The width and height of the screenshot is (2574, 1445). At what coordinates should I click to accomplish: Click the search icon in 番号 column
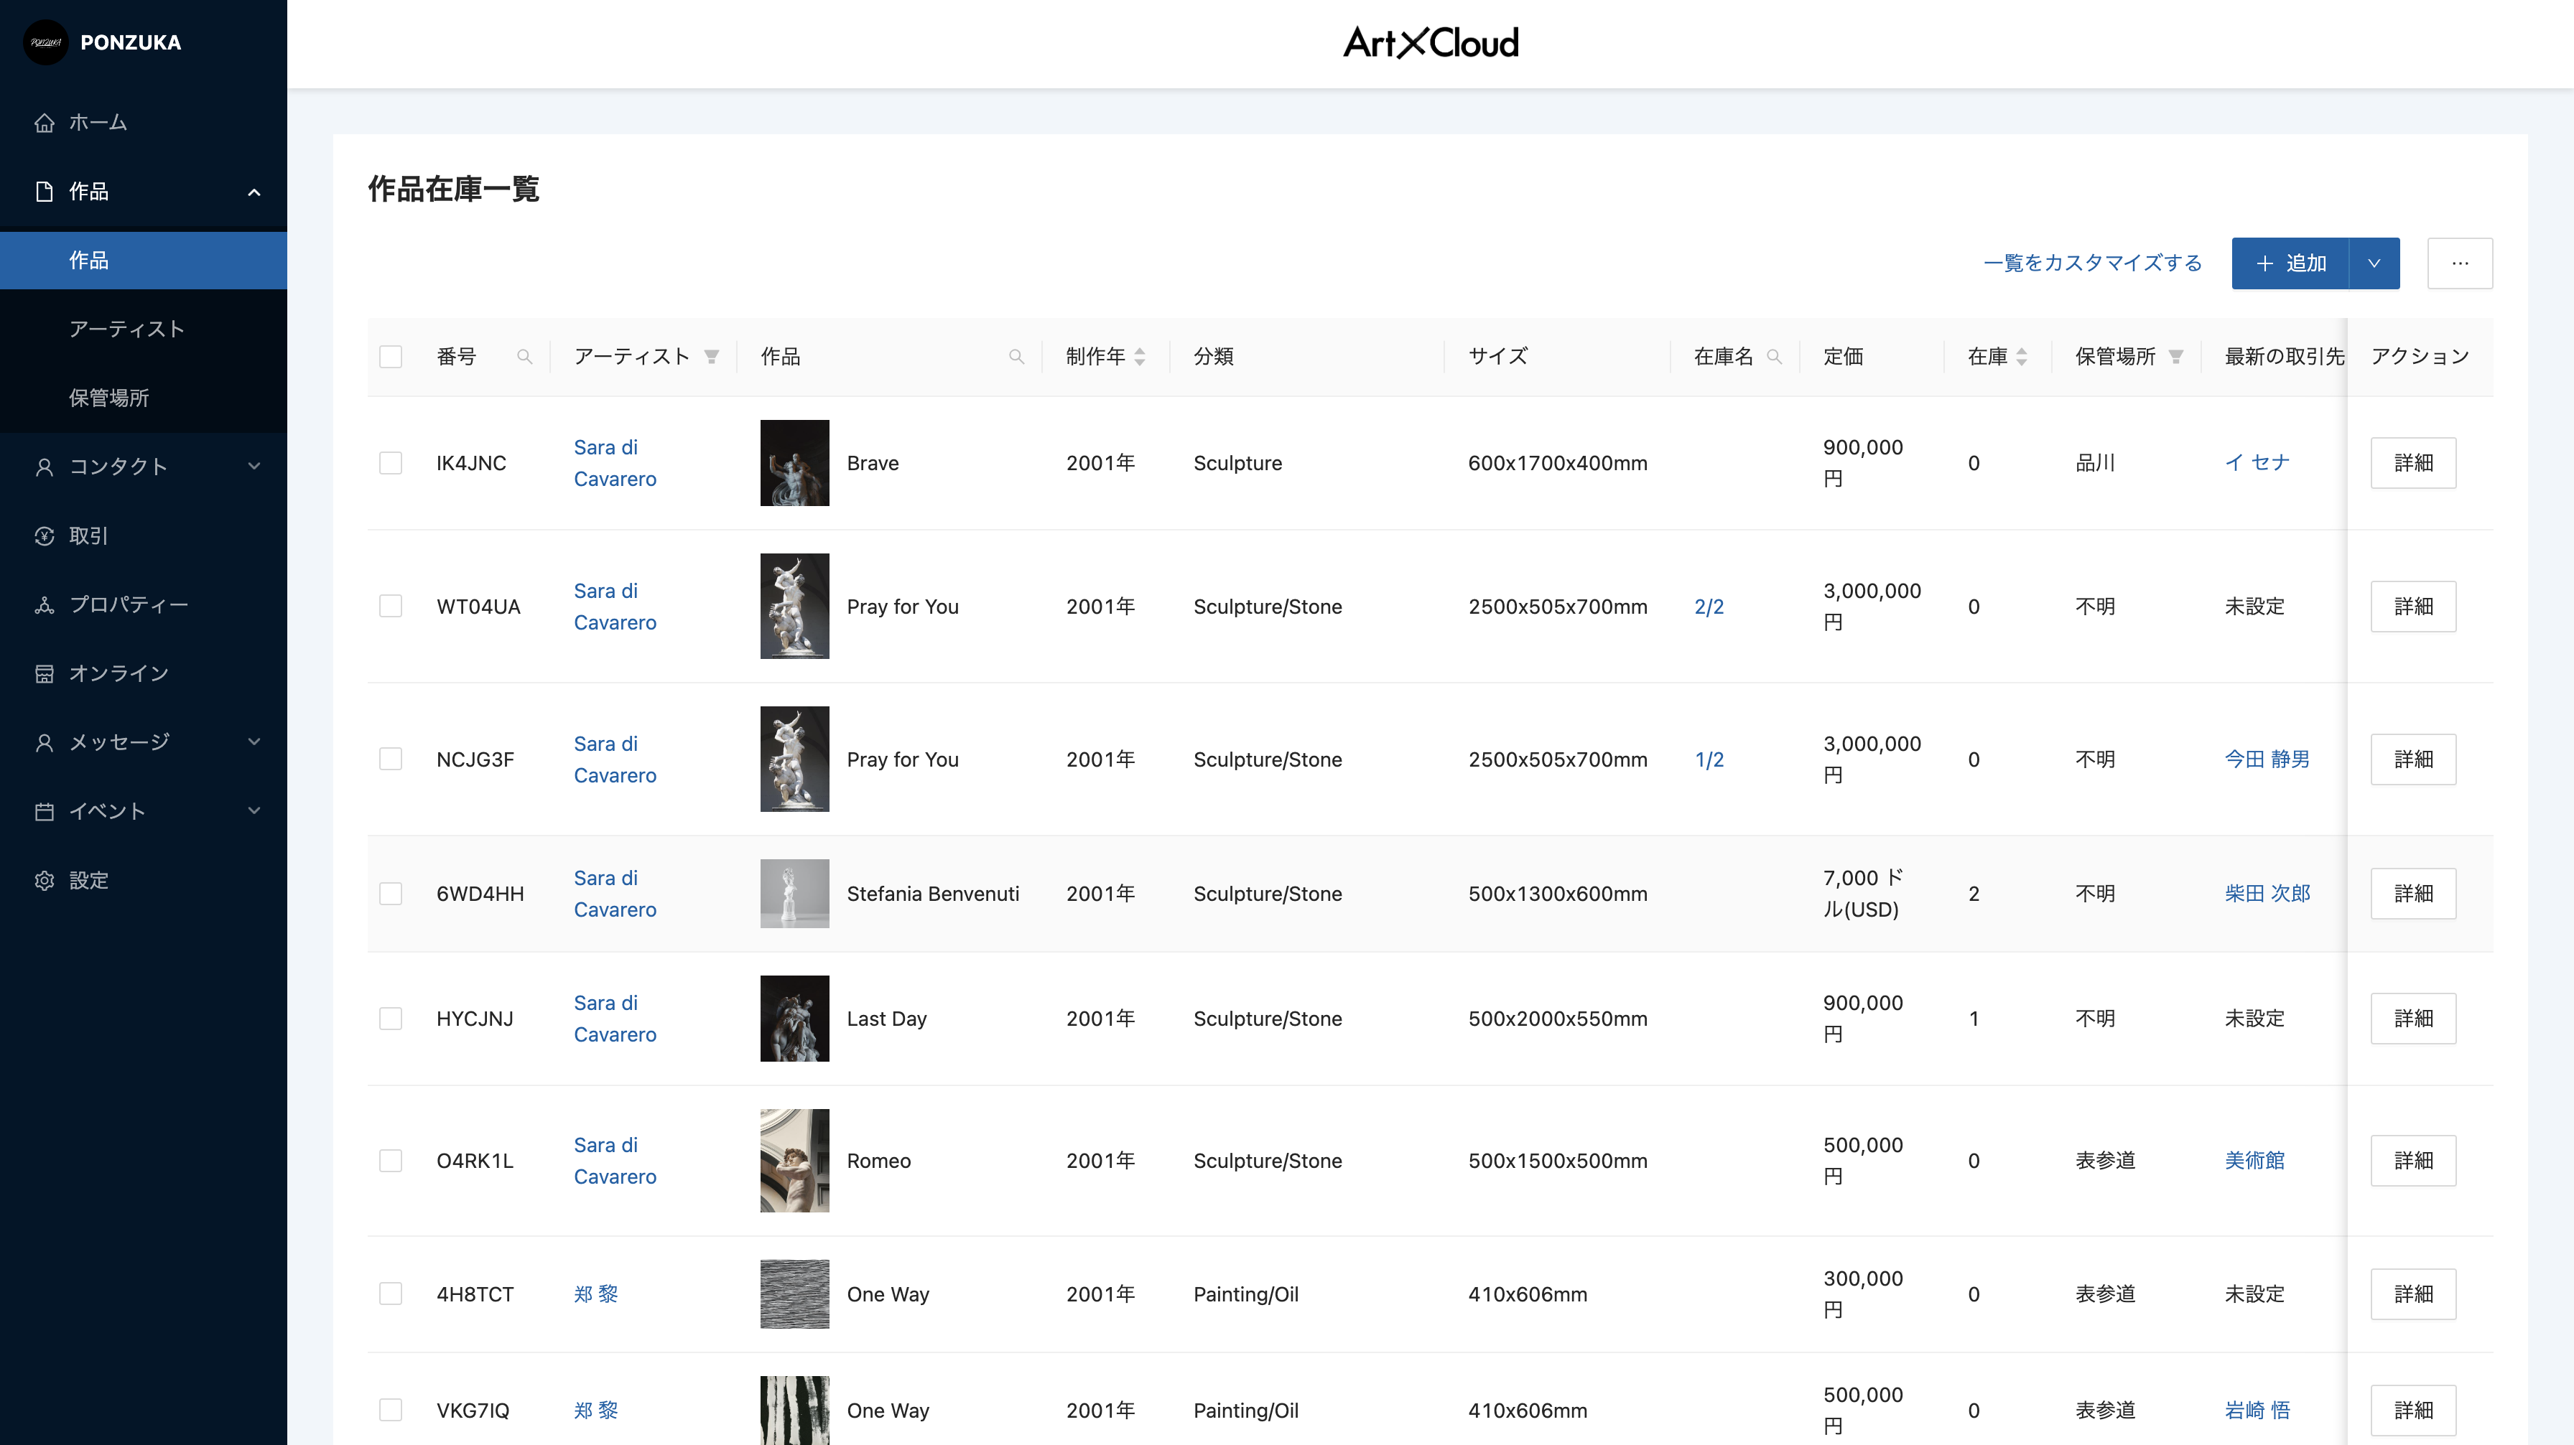coord(524,357)
